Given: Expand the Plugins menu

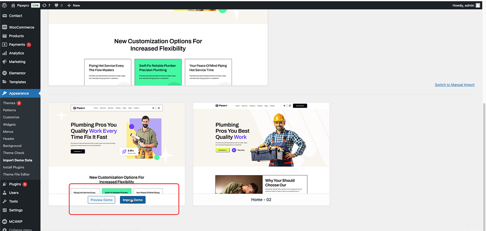Looking at the screenshot, I should 15,184.
